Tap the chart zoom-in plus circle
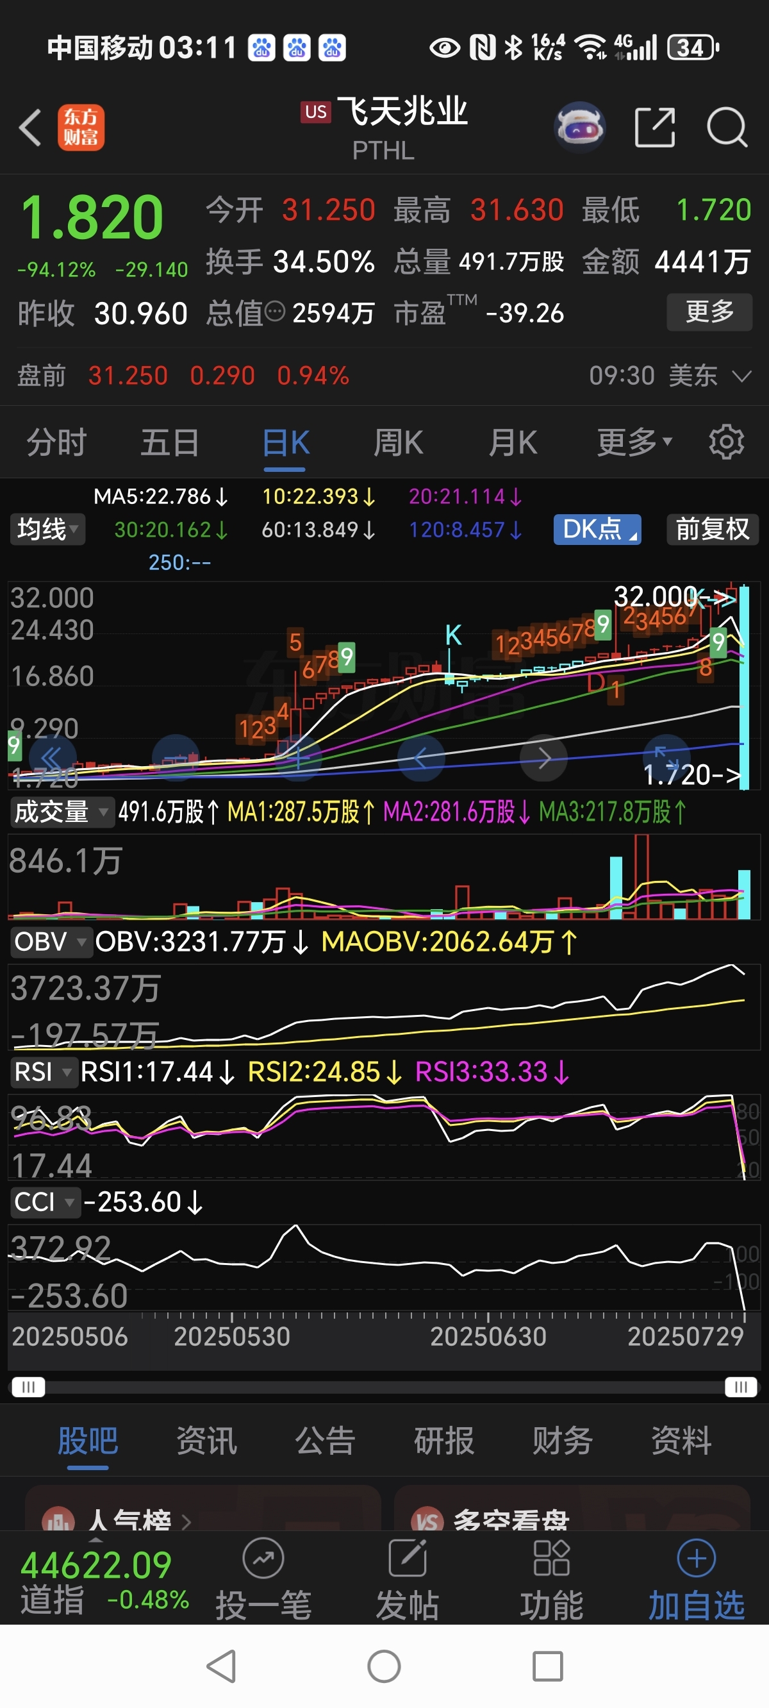The image size is (769, 1708). [x=297, y=758]
